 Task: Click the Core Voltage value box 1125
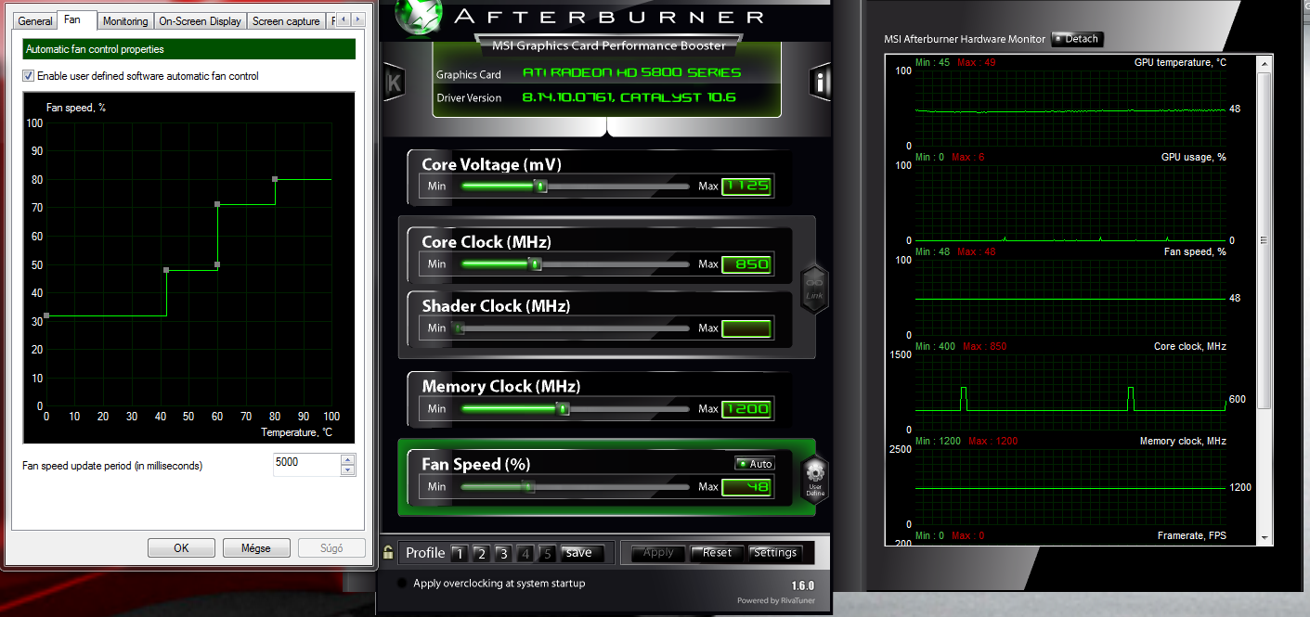click(746, 186)
